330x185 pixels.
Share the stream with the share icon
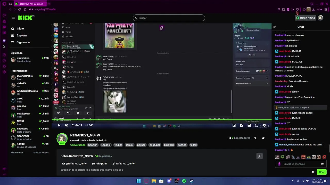[x=255, y=138]
